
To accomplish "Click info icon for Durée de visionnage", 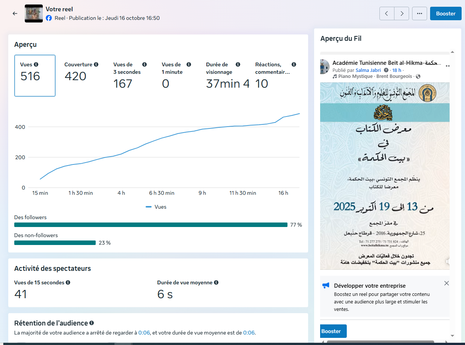I will [238, 64].
